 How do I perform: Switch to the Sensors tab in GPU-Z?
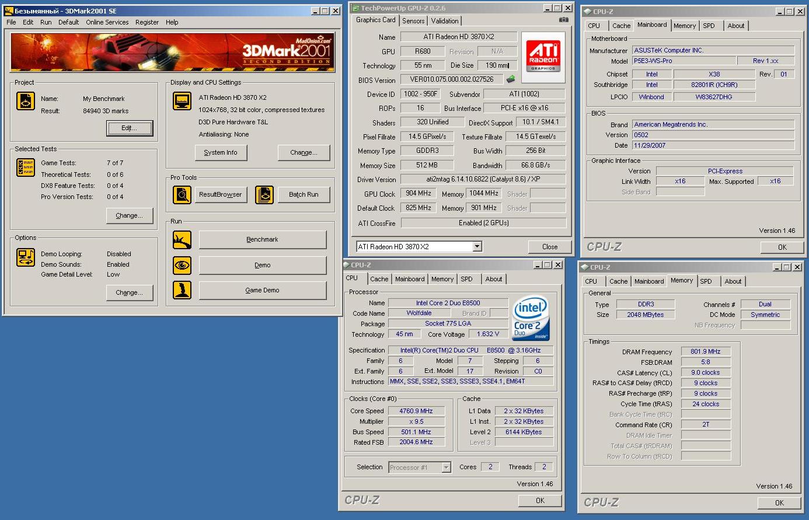[x=413, y=21]
